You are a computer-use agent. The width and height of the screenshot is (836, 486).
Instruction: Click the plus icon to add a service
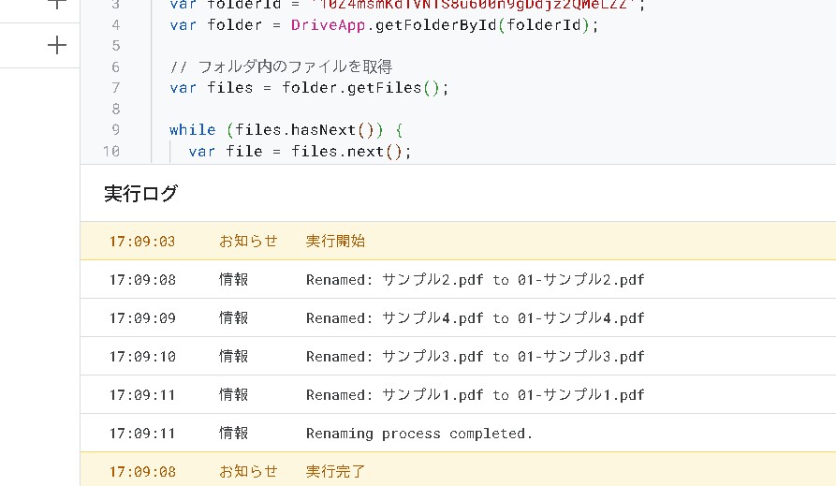click(57, 45)
